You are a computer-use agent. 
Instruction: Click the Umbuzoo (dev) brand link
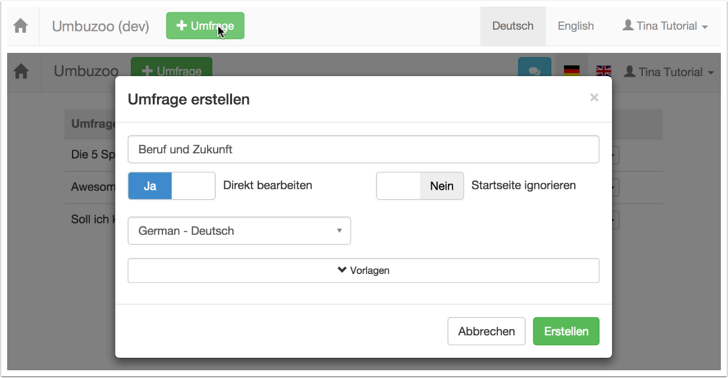point(101,26)
